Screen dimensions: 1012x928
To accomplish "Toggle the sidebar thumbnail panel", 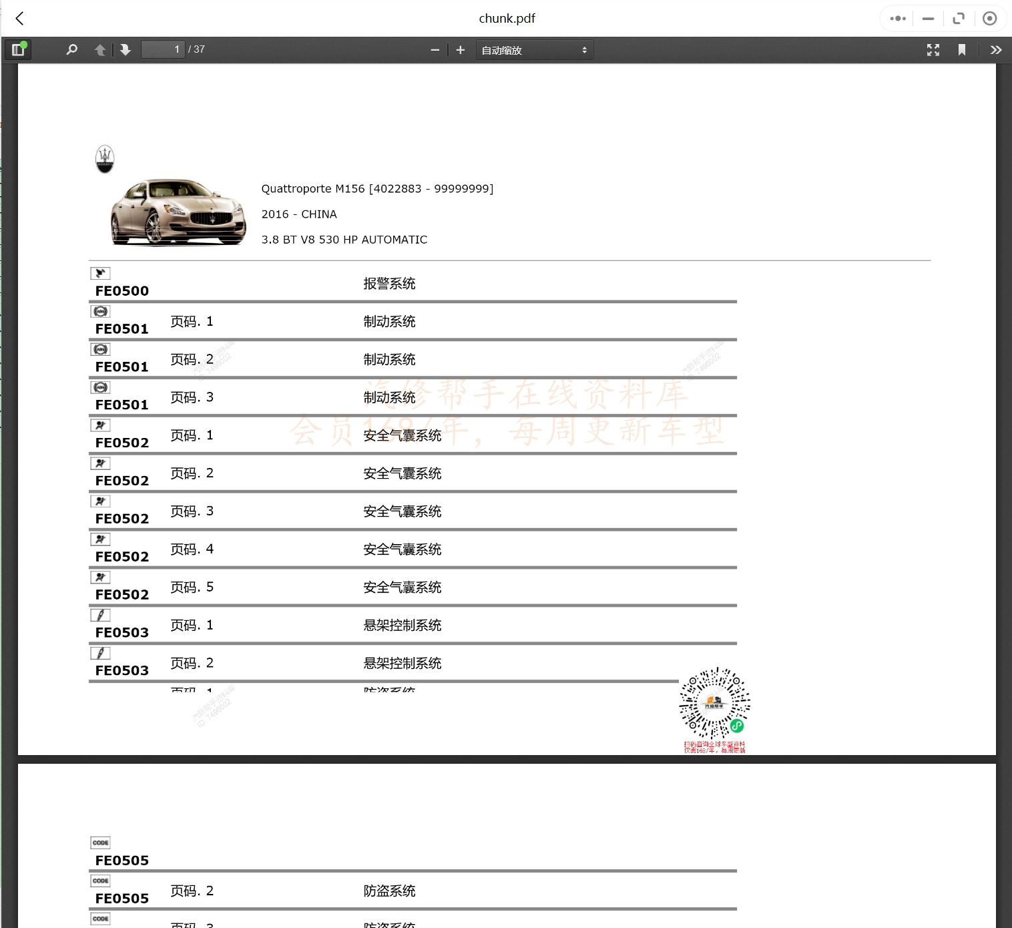I will coord(18,49).
